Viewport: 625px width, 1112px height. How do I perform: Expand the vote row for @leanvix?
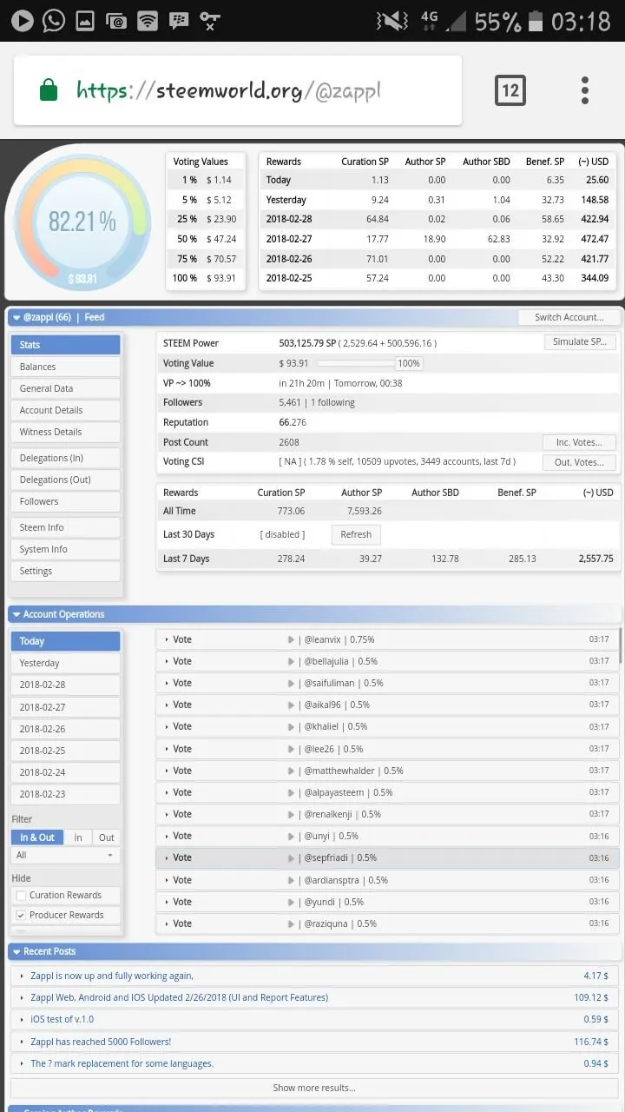click(387, 639)
